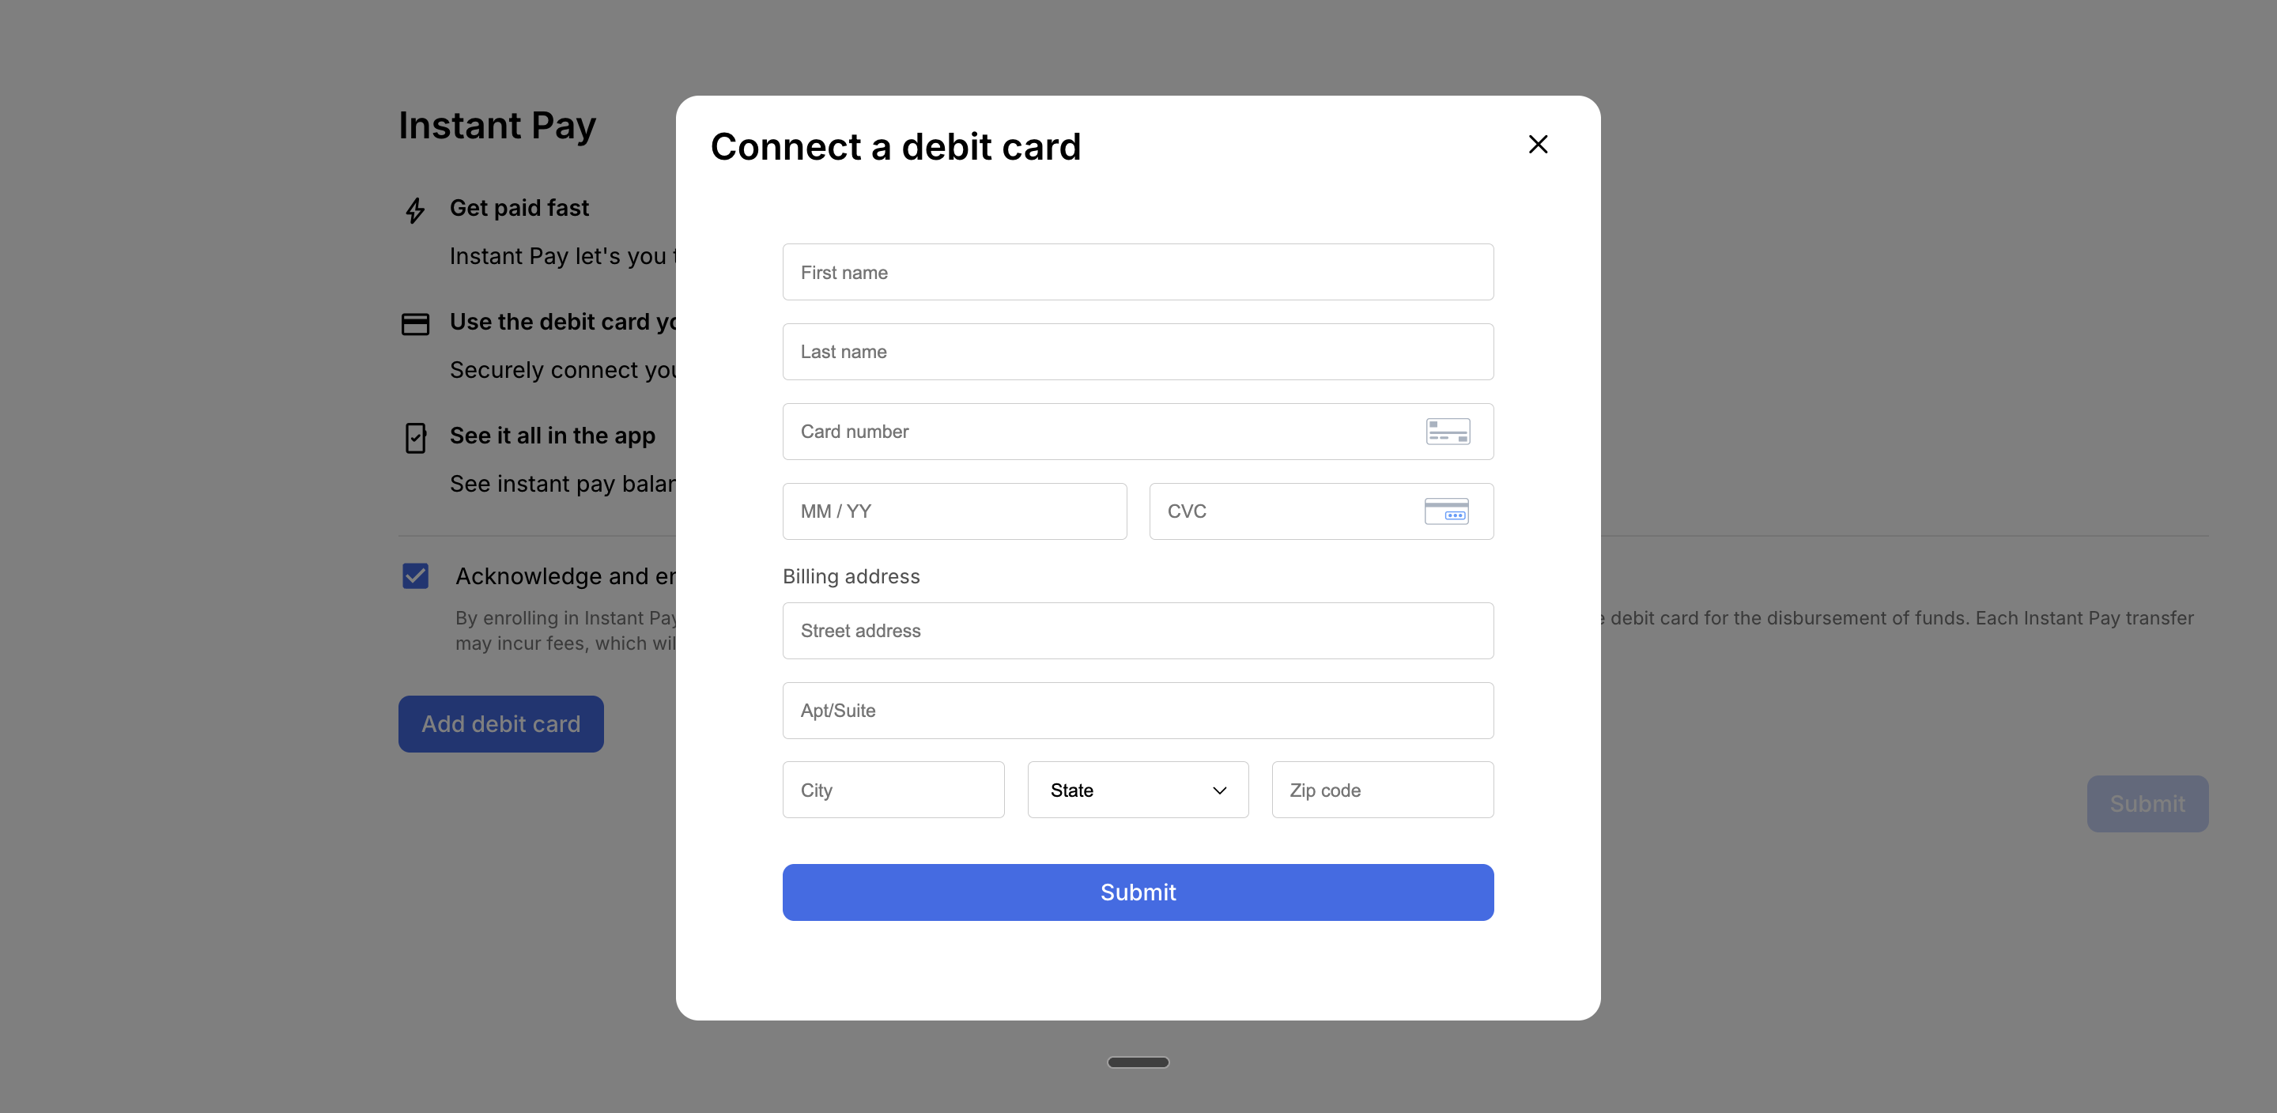This screenshot has height=1113, width=2277.
Task: Click the CVC card icon
Action: coord(1446,511)
